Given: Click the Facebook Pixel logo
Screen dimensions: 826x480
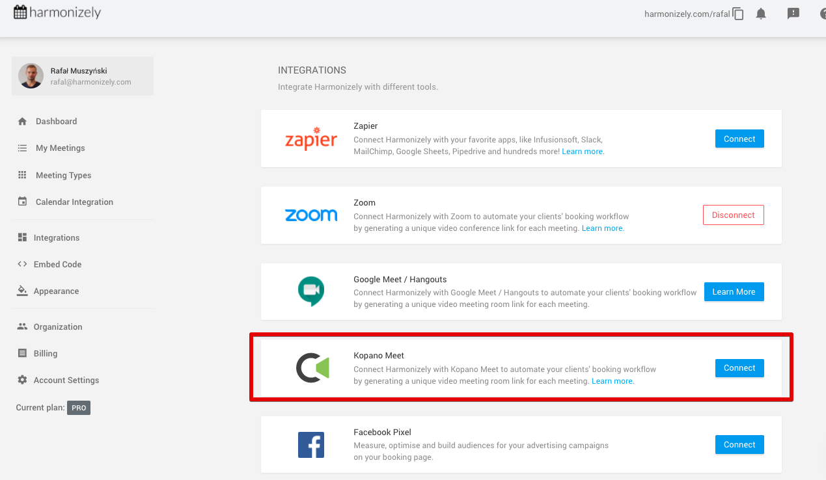Looking at the screenshot, I should click(311, 445).
